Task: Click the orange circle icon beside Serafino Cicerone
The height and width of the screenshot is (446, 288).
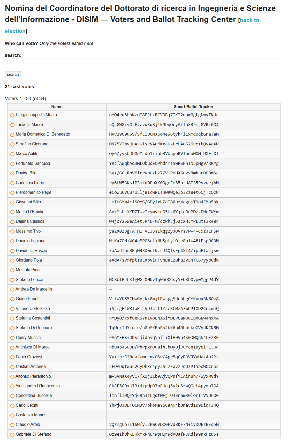Action: [12, 144]
